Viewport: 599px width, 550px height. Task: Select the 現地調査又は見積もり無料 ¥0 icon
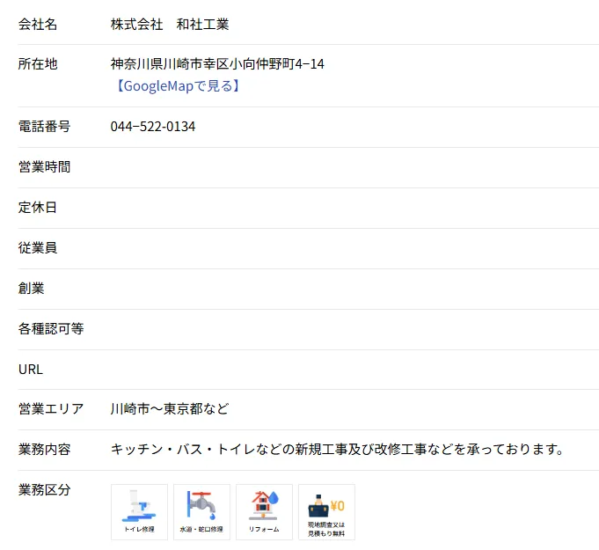(x=326, y=511)
